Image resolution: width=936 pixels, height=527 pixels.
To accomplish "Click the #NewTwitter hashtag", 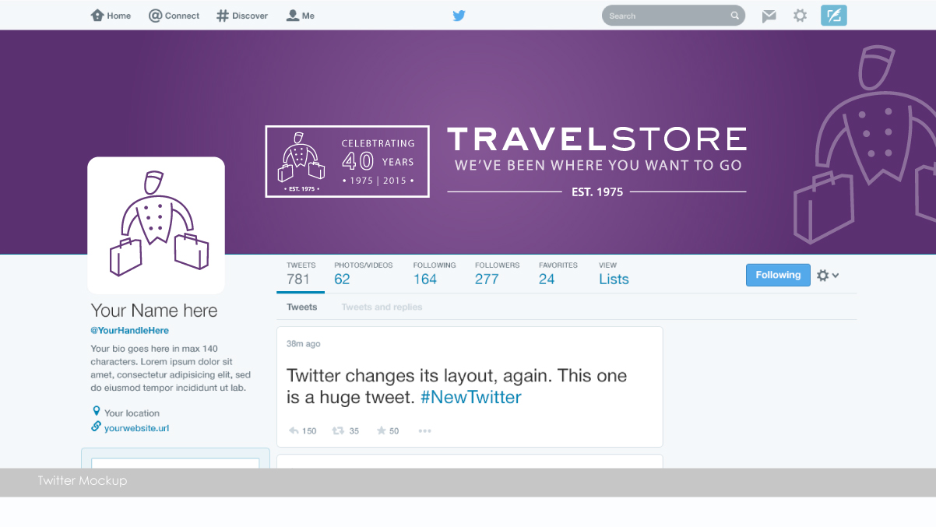I will pyautogui.click(x=470, y=397).
